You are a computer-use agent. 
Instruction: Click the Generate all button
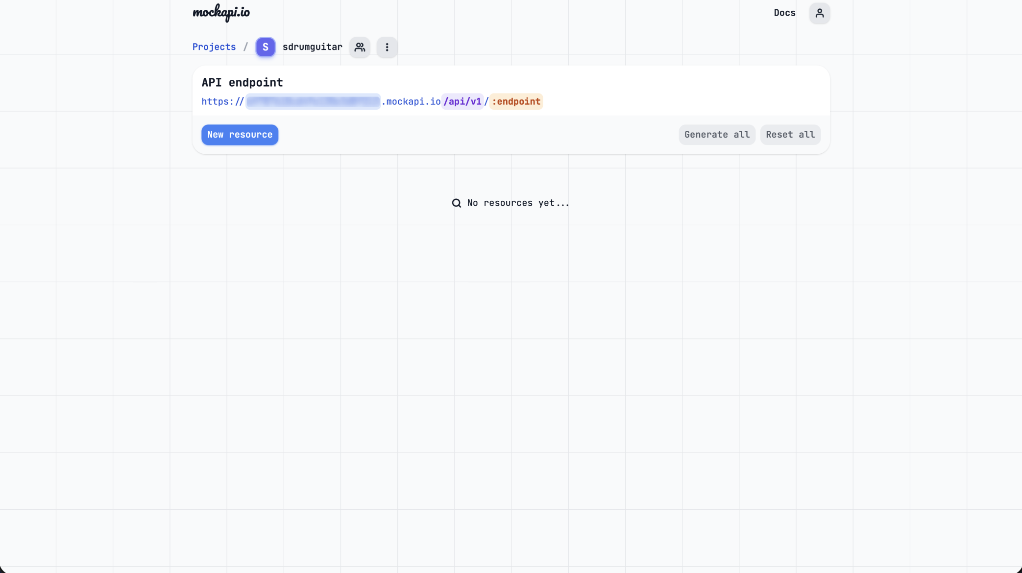click(x=716, y=135)
